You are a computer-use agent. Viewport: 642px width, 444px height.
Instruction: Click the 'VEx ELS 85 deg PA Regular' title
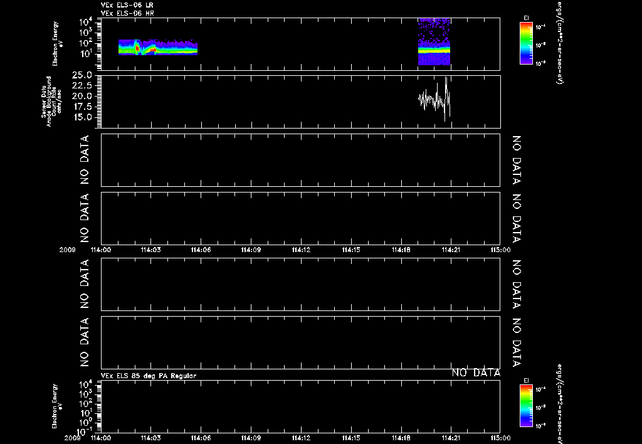tap(149, 376)
